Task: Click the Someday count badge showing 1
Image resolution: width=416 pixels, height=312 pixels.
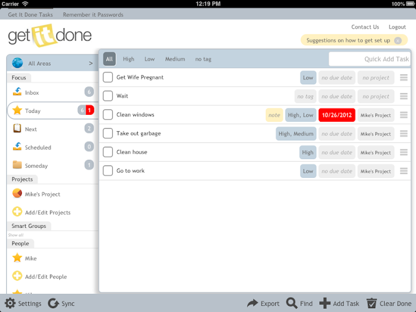Action: pyautogui.click(x=89, y=165)
